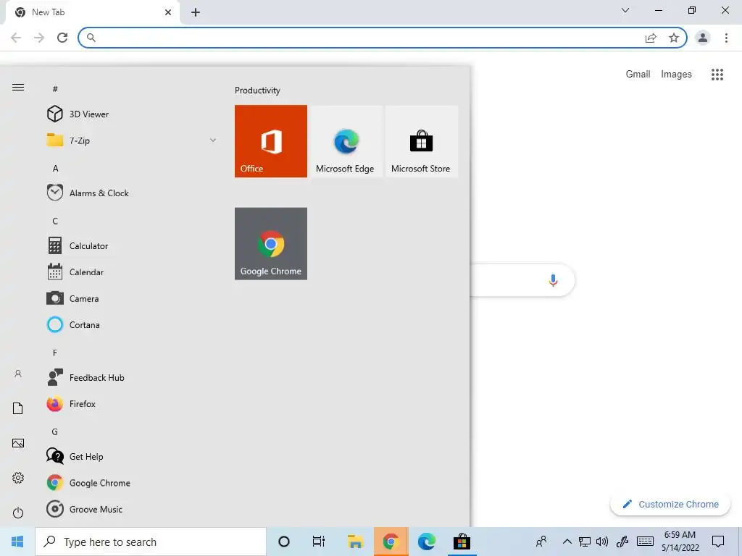Image resolution: width=742 pixels, height=556 pixels.
Task: Select the New Tab browser tab
Action: [x=93, y=12]
